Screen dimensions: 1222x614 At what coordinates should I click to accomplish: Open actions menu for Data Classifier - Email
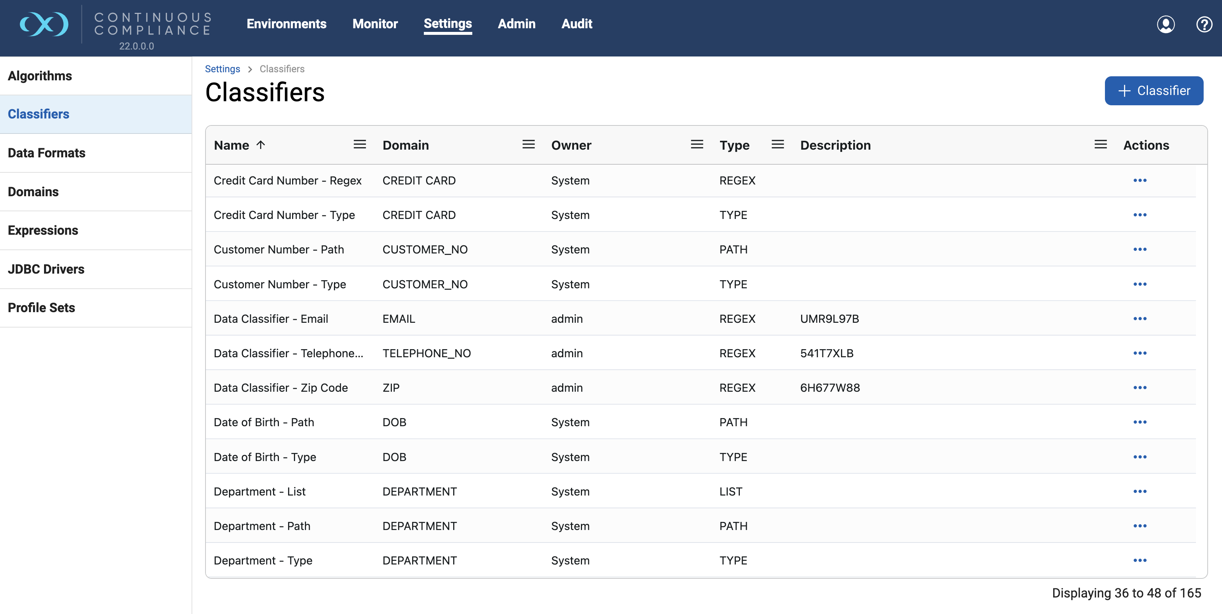pos(1141,319)
